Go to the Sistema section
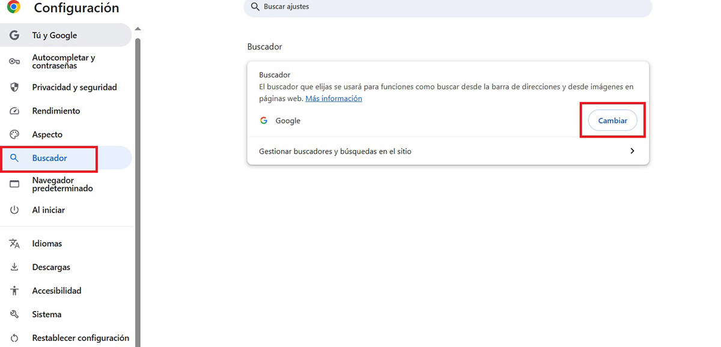721x347 pixels. tap(66, 315)
